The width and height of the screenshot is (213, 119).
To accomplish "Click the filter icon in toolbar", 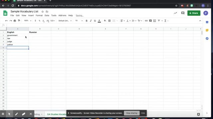I will [x=159, y=21].
